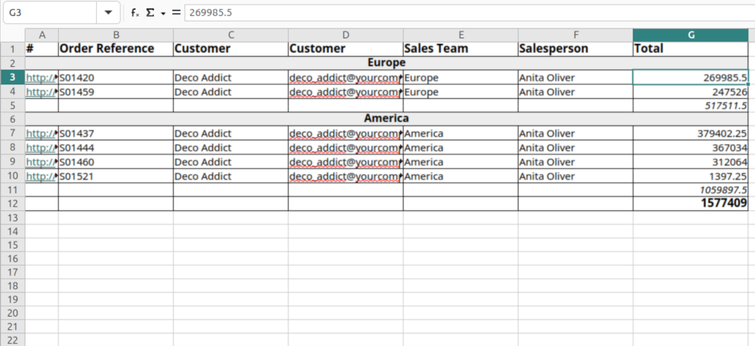Open the Function Wizard fx icon
Screen dimensions: 755x346
coord(135,13)
